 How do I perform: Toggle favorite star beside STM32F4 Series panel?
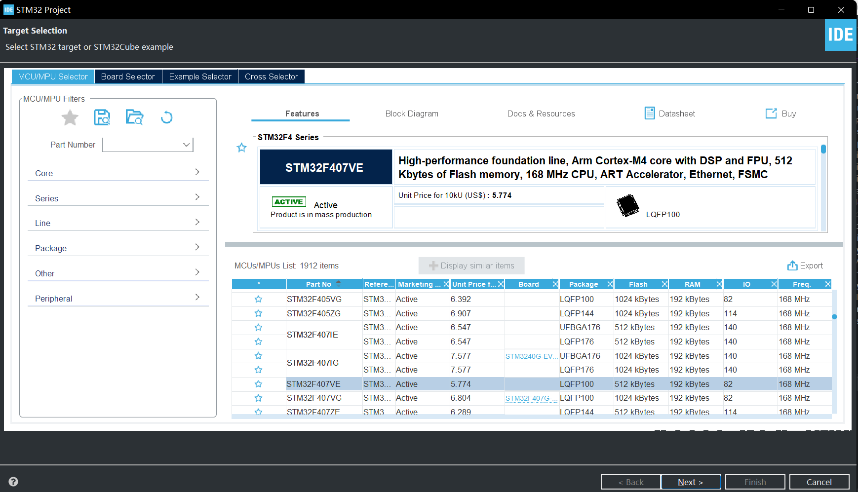pyautogui.click(x=241, y=148)
